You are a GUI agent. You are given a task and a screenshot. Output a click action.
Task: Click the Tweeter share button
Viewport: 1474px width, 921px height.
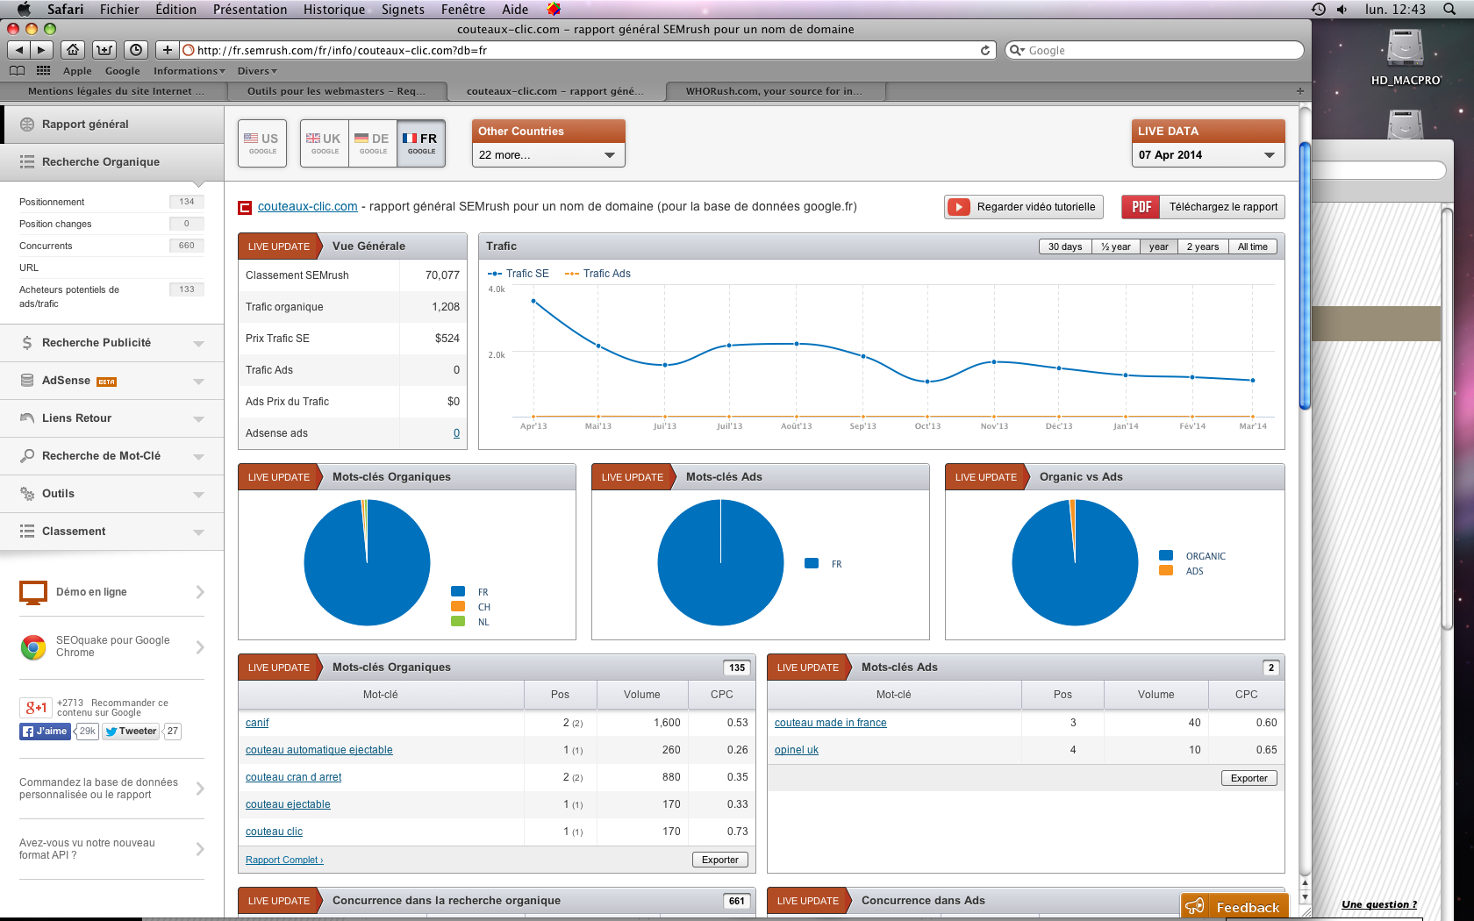[x=132, y=732]
